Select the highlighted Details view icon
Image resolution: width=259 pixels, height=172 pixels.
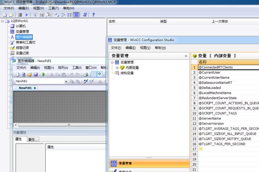coord(76,15)
